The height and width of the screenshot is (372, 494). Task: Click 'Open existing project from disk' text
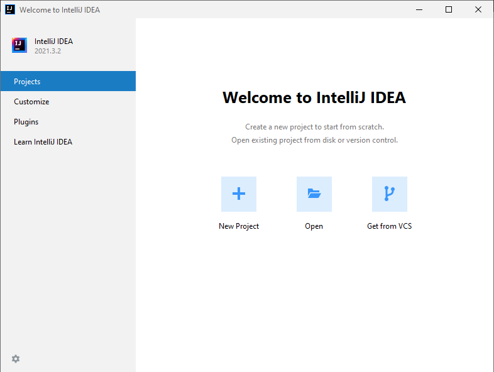coord(283,140)
